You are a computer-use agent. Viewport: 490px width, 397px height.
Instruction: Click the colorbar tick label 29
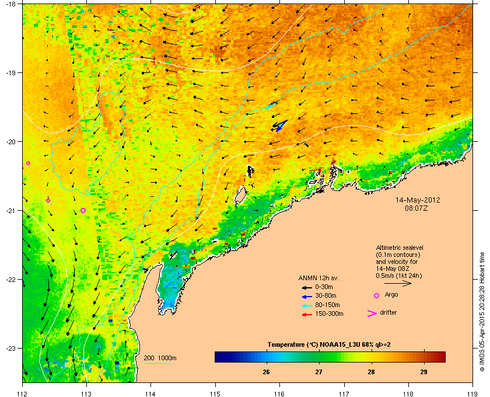(x=423, y=372)
